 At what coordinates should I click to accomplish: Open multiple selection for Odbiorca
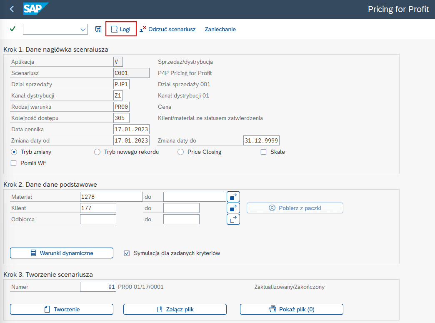pos(233,219)
